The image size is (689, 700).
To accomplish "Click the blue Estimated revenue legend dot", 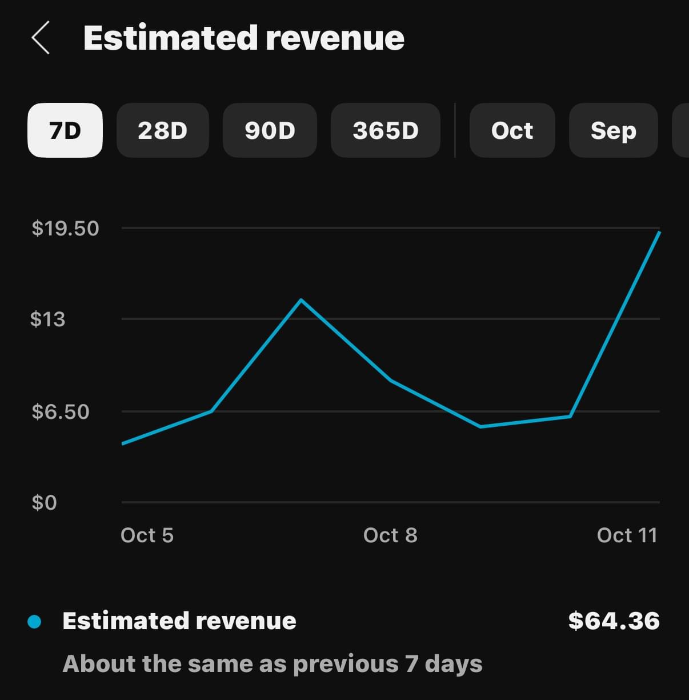I will click(x=34, y=622).
